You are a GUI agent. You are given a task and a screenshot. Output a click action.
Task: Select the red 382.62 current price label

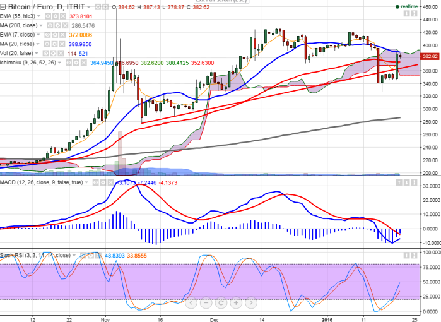coord(430,57)
